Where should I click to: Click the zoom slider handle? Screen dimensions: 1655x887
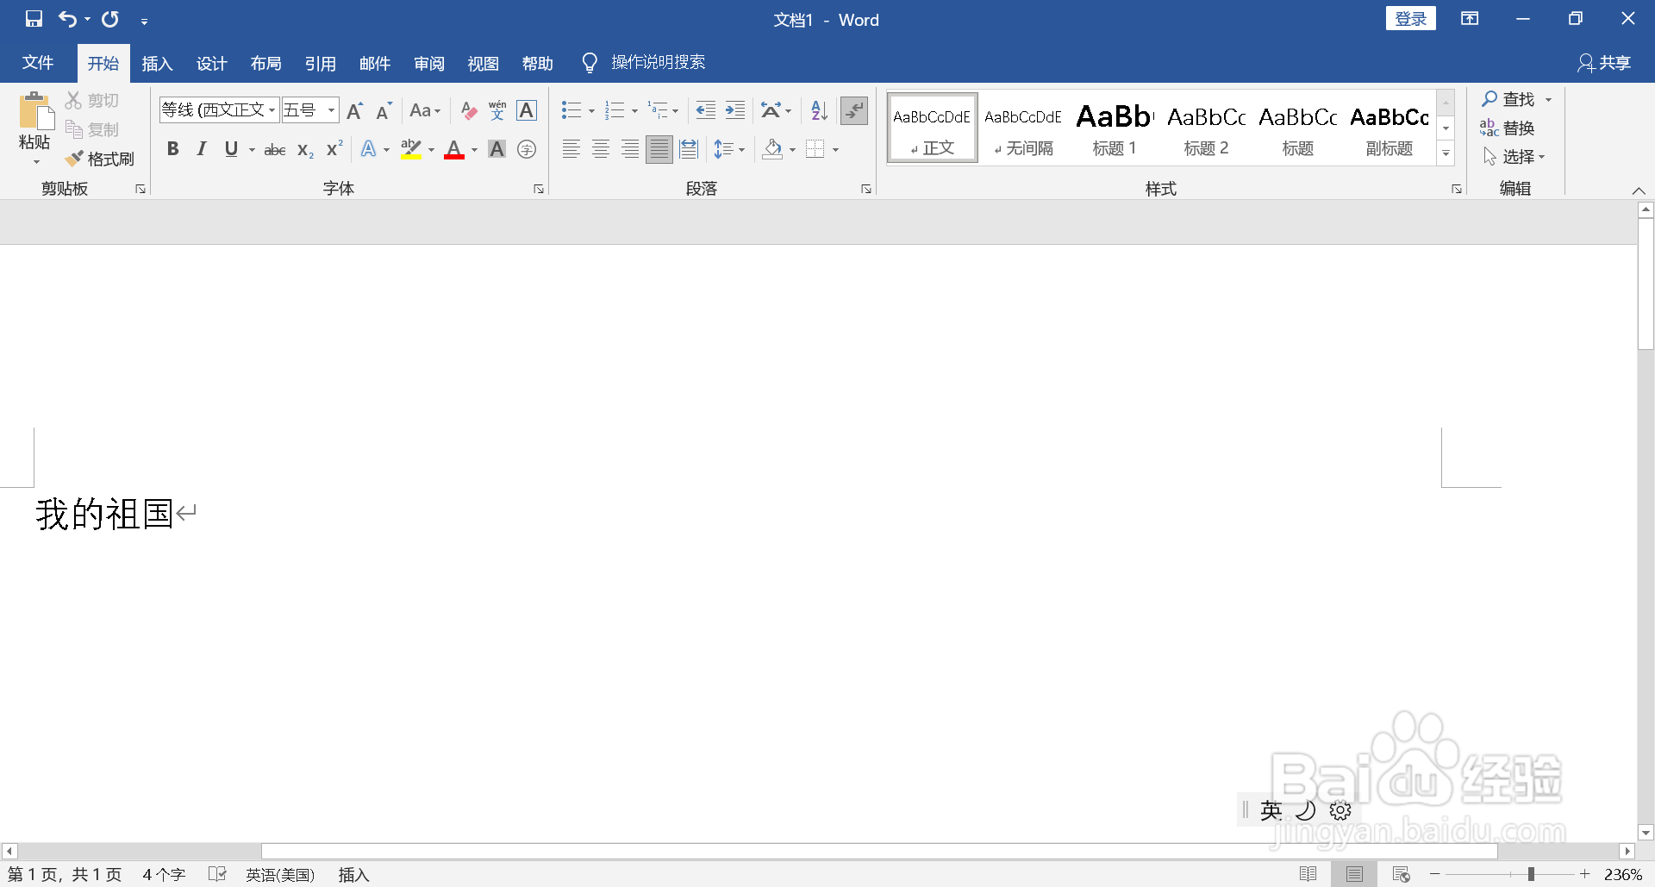pos(1531,874)
